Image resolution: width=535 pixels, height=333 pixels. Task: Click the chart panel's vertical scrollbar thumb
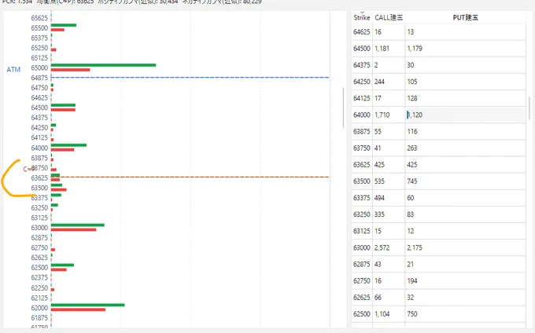(x=343, y=108)
